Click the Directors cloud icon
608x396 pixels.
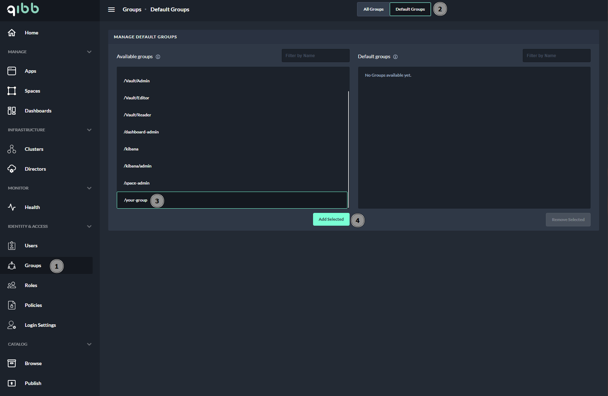coord(12,169)
